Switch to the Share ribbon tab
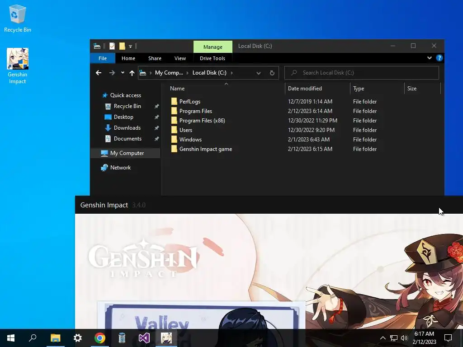Image resolution: width=463 pixels, height=347 pixels. pos(155,58)
